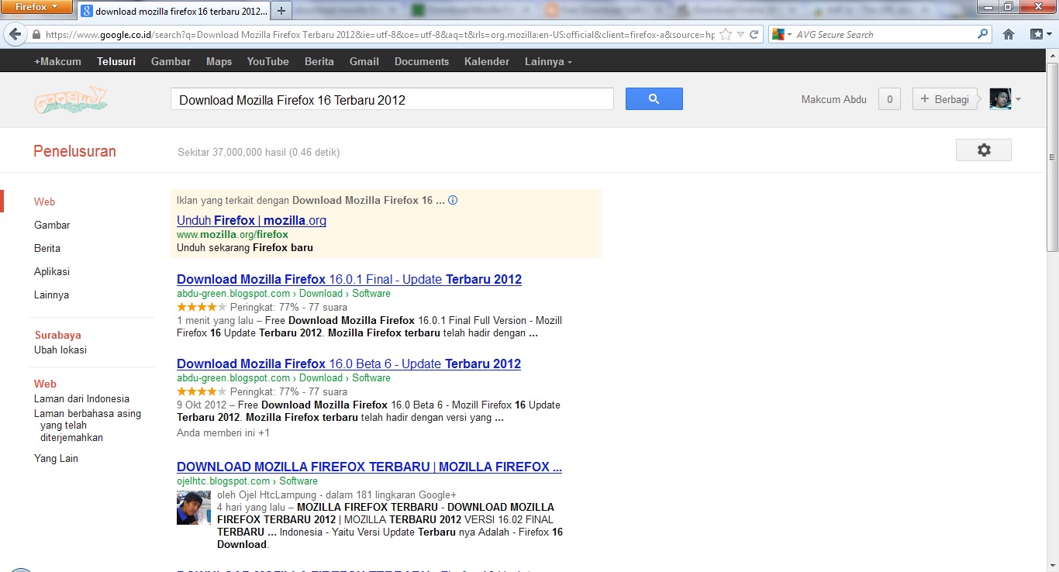Open Telusuri in the Google bar
This screenshot has height=572, width=1059.
pos(116,61)
